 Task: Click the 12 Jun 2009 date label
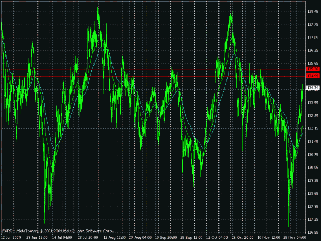(x=11, y=238)
